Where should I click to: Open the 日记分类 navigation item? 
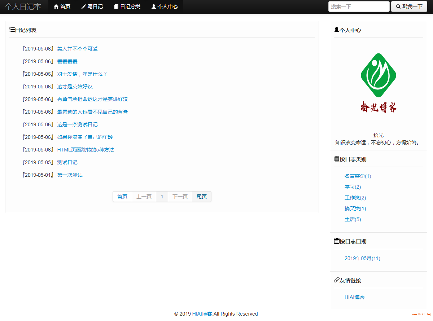127,6
